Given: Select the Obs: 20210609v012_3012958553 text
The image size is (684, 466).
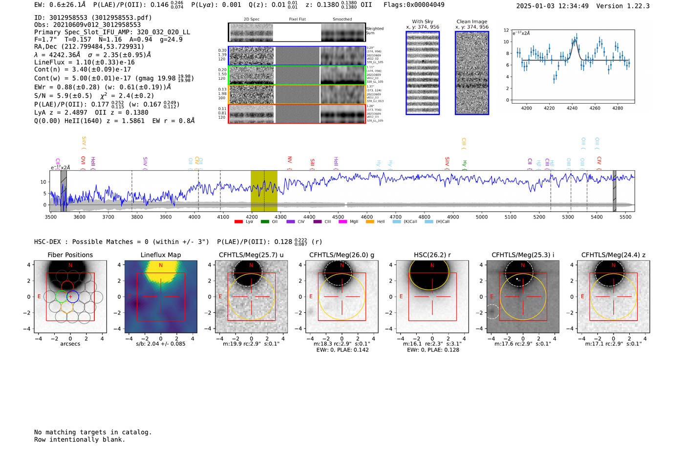Looking at the screenshot, I should tap(87, 25).
